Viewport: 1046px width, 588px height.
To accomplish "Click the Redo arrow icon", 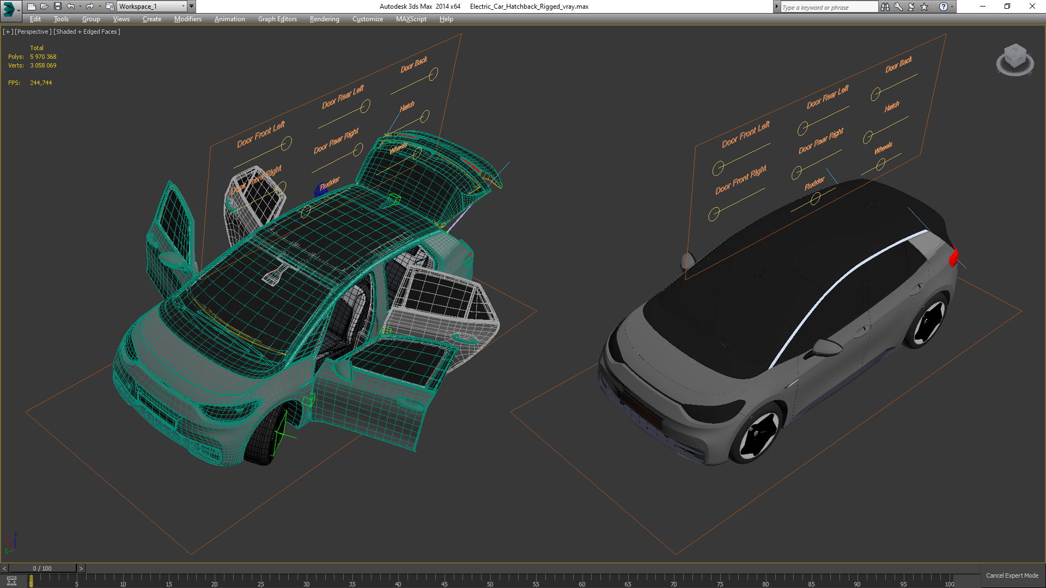I will click(90, 7).
